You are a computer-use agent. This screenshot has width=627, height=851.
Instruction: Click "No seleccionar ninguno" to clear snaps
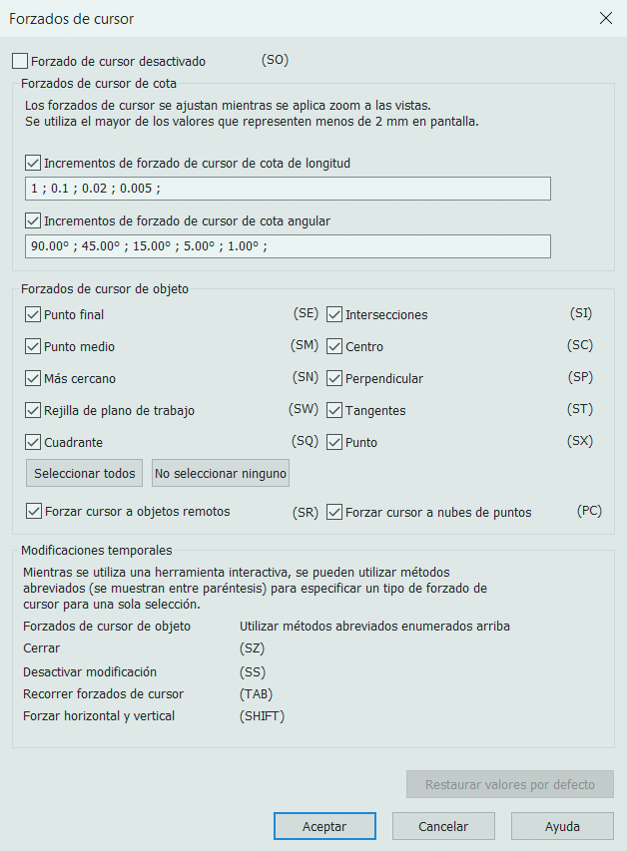point(220,472)
